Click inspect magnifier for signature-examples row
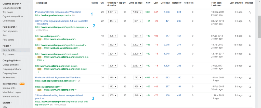 250,21
